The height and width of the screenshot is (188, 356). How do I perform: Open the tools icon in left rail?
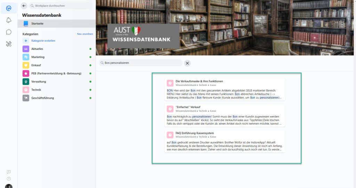(x=9, y=44)
